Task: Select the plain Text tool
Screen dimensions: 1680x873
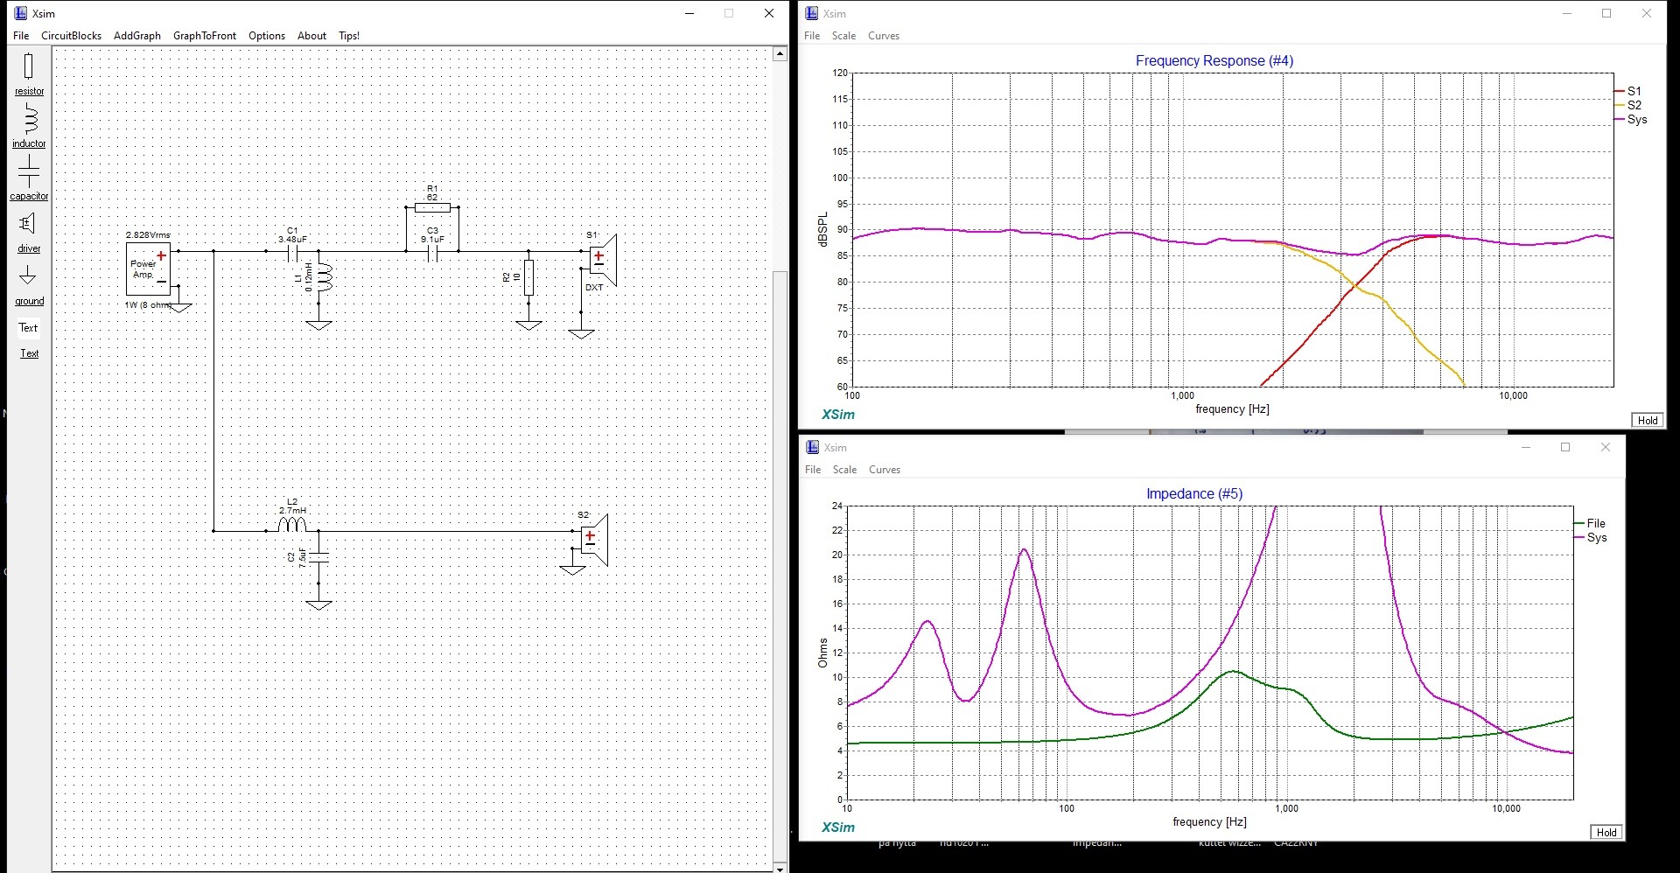Action: 29,328
